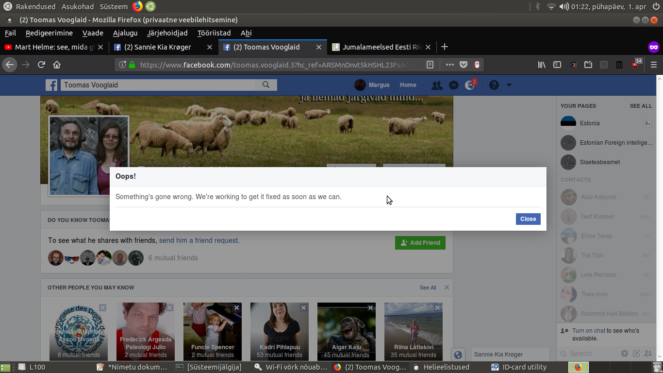Open a new browser tab with plus
663x373 pixels.
(x=444, y=47)
